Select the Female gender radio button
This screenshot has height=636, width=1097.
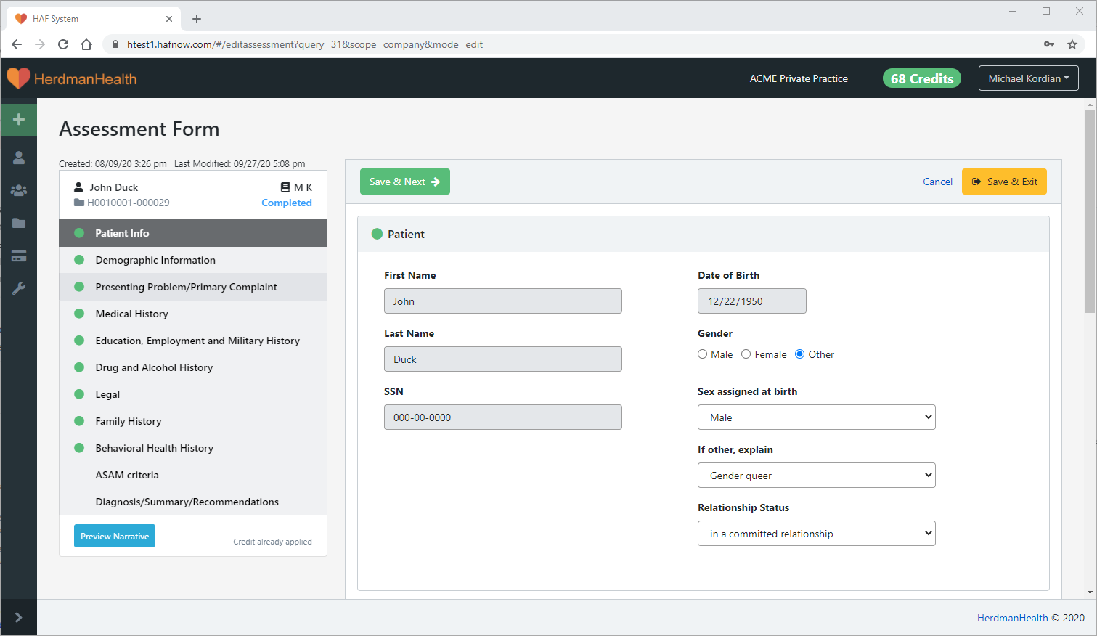click(746, 354)
